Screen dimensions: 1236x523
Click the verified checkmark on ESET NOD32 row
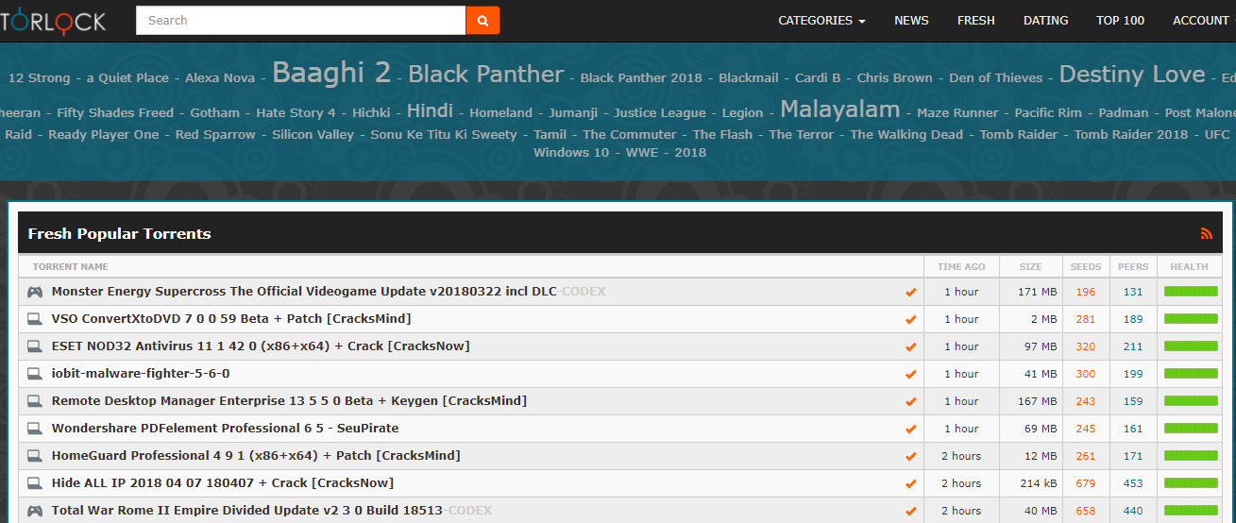(910, 347)
